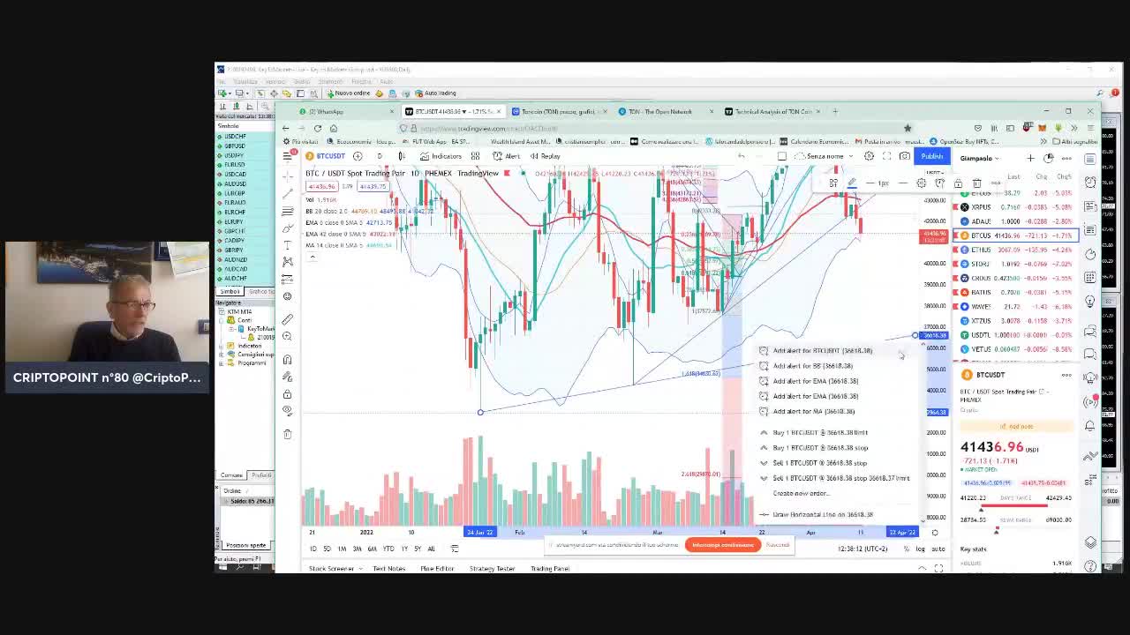Choose Add alert for BB (36618.38)
The width and height of the screenshot is (1130, 635).
(812, 366)
